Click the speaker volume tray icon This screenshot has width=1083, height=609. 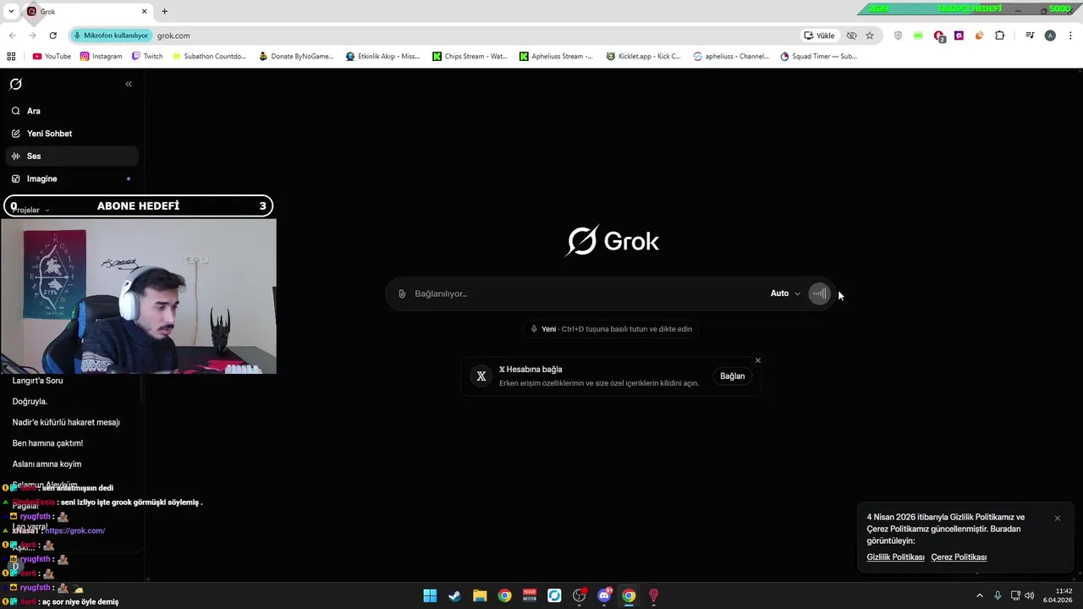click(1030, 595)
